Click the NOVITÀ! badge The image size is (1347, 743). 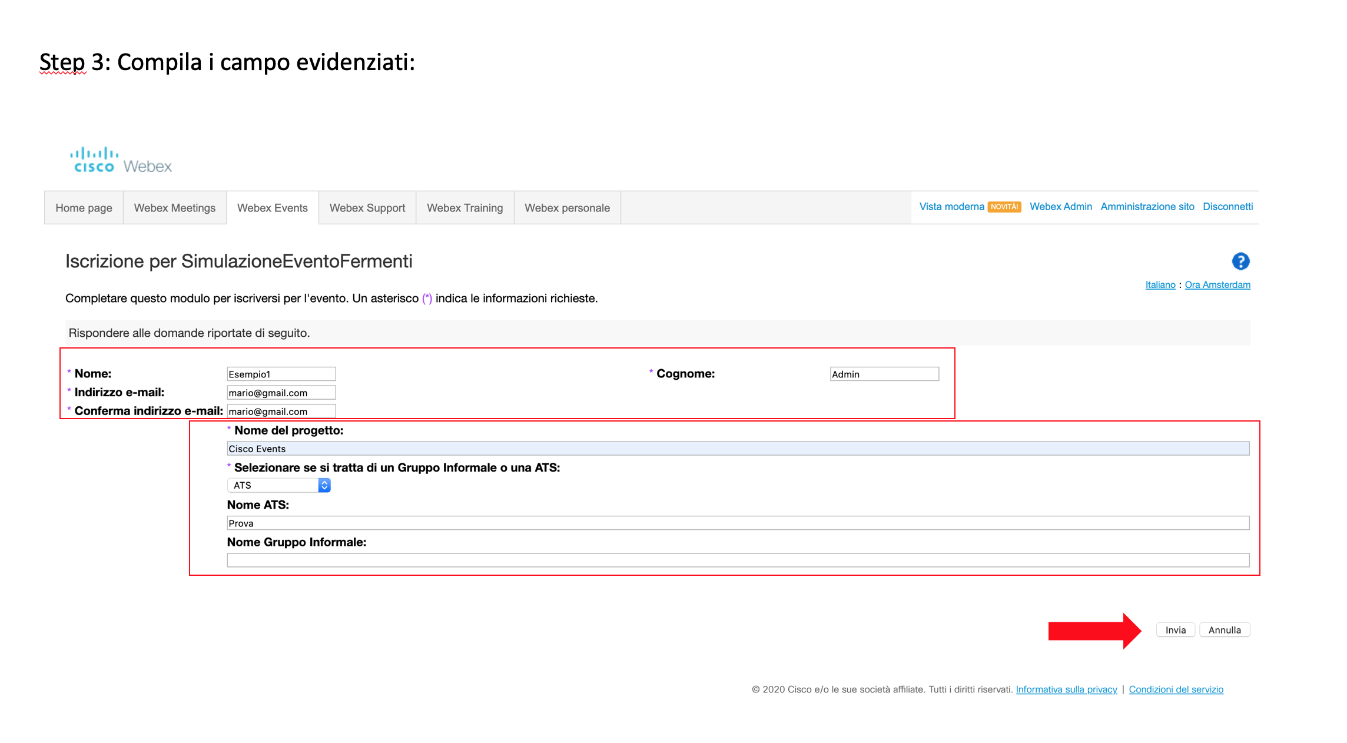point(1004,207)
